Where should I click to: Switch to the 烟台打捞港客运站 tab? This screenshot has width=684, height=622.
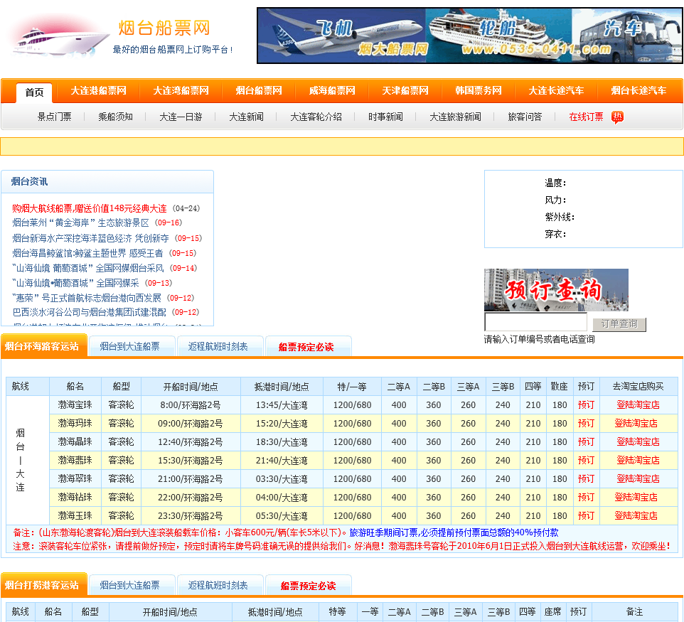pos(44,585)
